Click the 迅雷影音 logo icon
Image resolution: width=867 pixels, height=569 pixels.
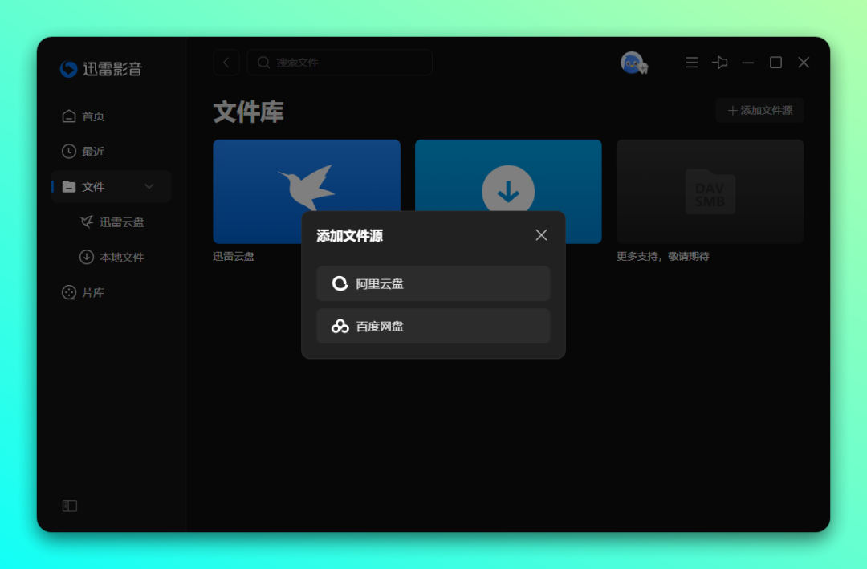68,69
